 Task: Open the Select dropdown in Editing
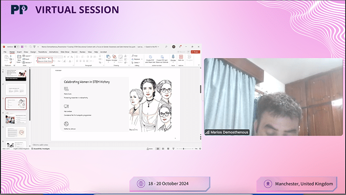tap(135, 62)
